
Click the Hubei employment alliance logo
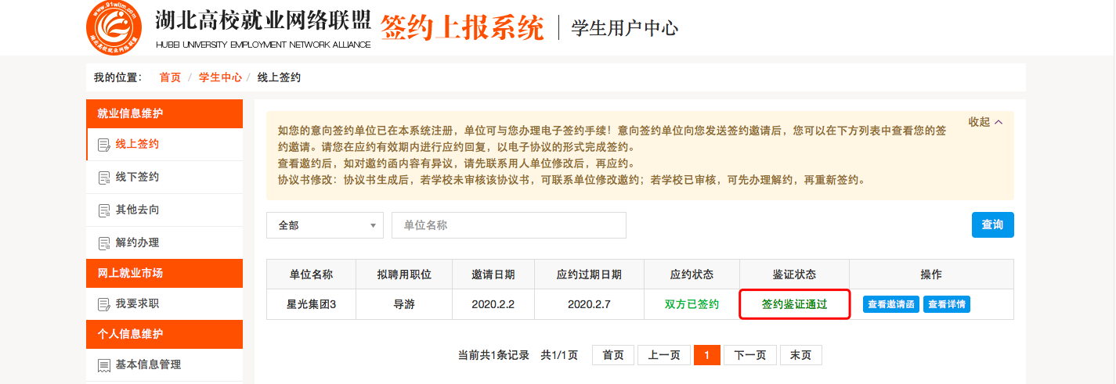[x=114, y=28]
